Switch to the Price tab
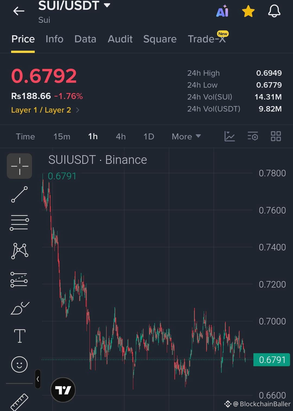This screenshot has height=411, width=293. [x=23, y=39]
